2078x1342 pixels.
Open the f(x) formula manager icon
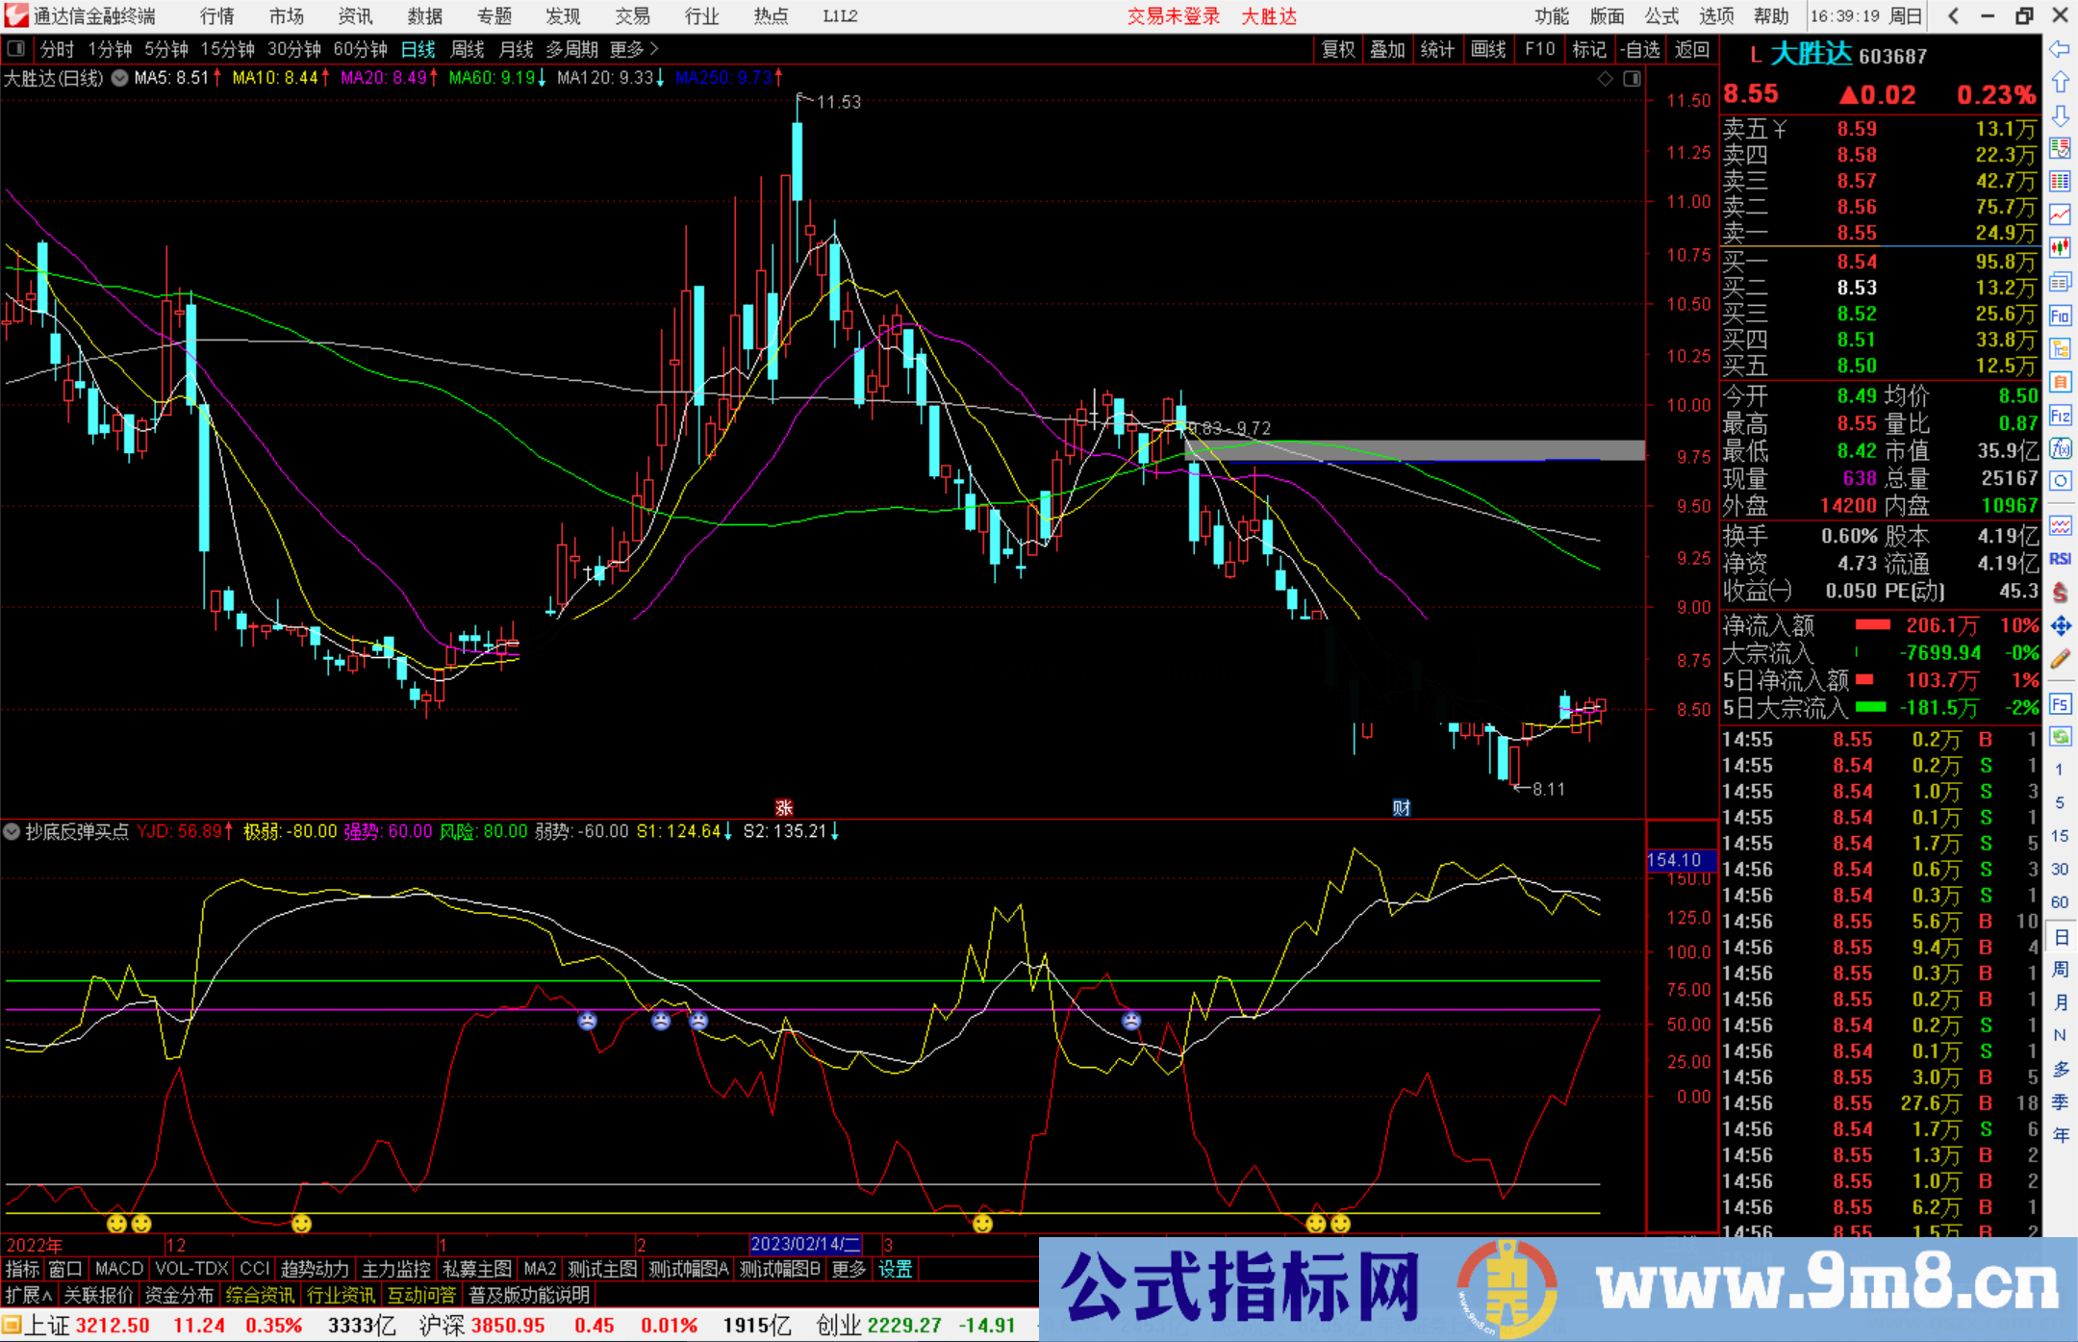(x=2060, y=448)
